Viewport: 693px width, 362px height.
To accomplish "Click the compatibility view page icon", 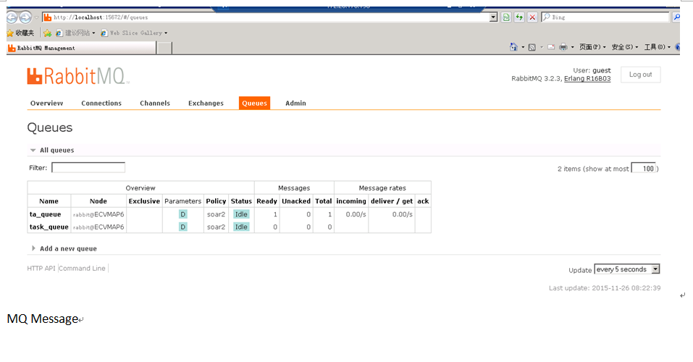I will pos(506,17).
